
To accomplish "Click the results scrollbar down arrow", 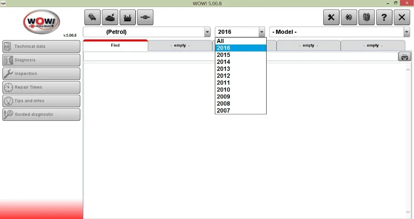I will click(408, 212).
